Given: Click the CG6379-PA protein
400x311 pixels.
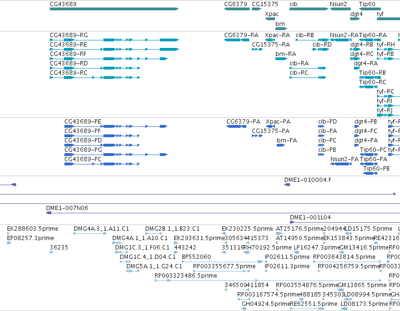Looking at the screenshot, I should pyautogui.click(x=236, y=126).
